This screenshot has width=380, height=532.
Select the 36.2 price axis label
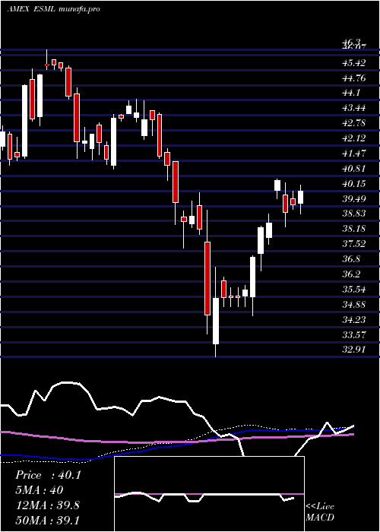(351, 274)
